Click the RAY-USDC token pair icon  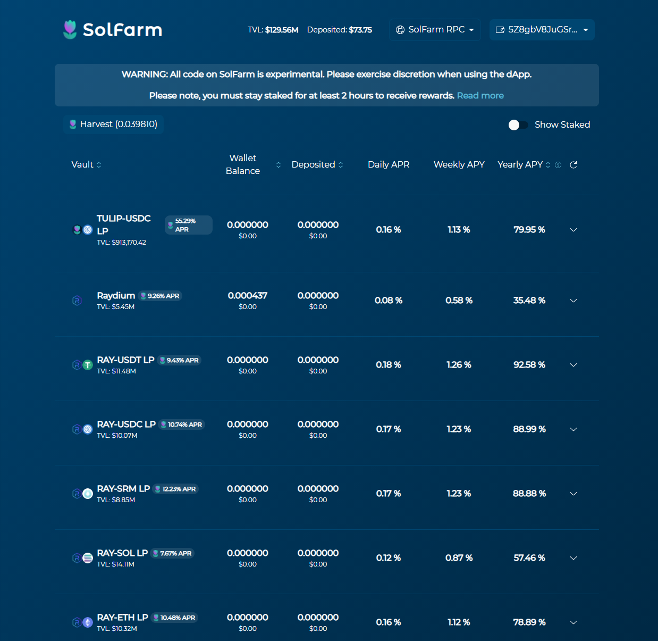(x=82, y=429)
